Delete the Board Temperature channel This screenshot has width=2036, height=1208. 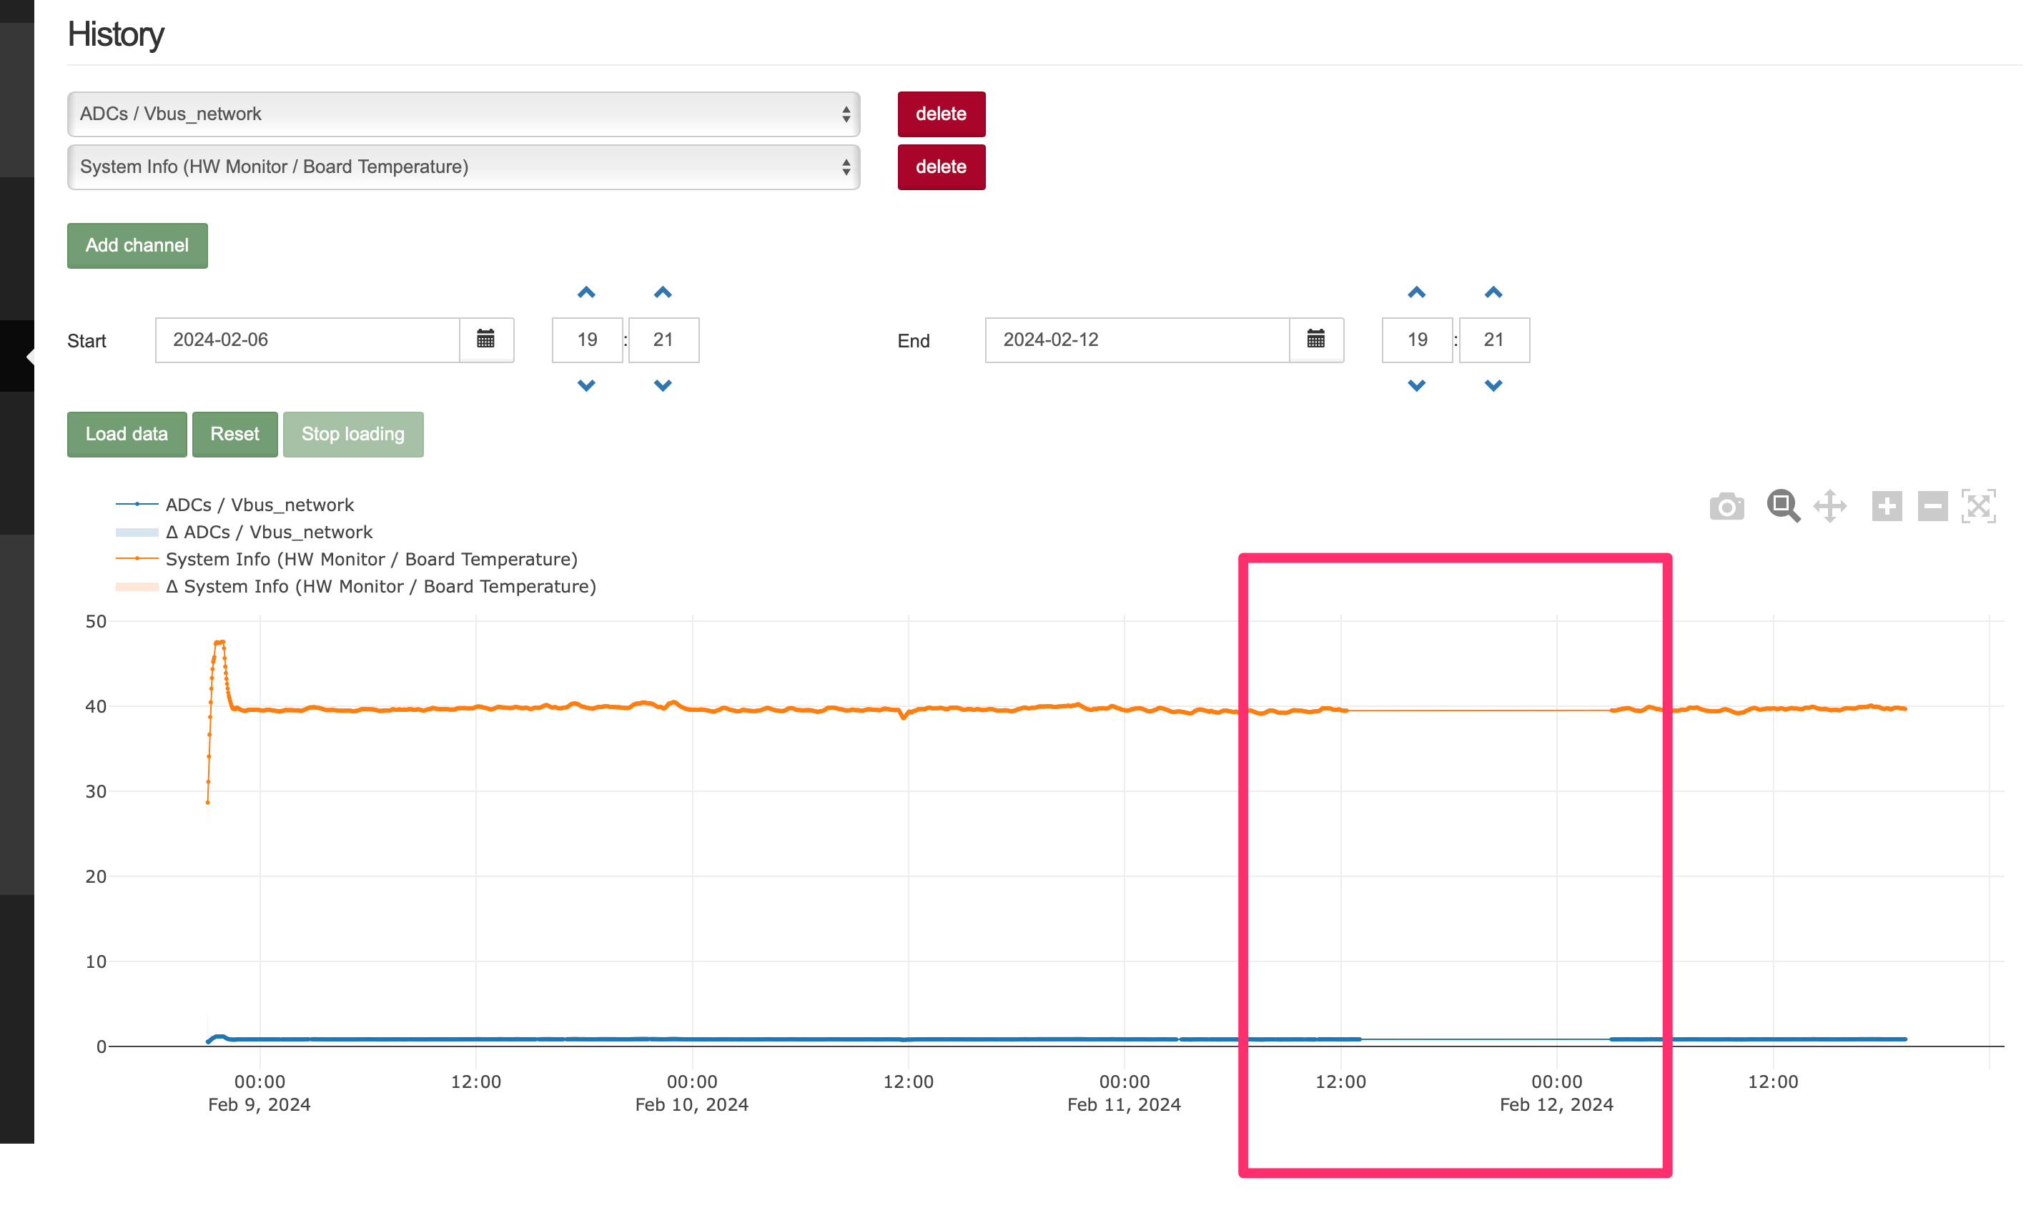point(941,167)
